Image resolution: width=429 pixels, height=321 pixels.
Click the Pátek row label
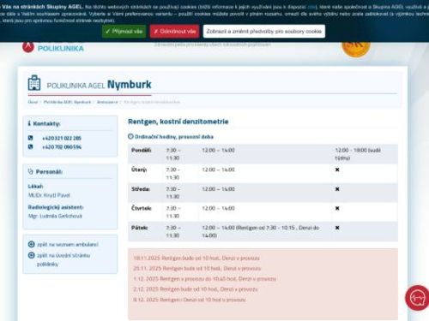pos(140,228)
